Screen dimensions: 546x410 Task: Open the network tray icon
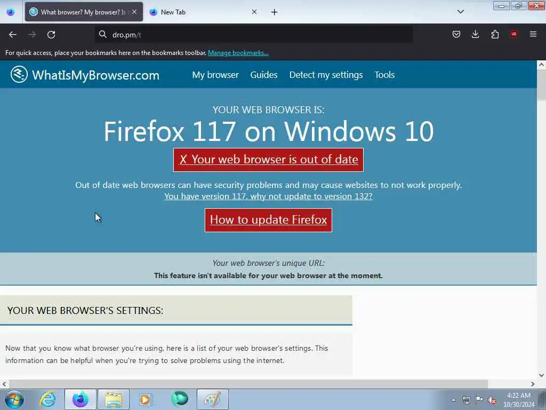click(466, 400)
